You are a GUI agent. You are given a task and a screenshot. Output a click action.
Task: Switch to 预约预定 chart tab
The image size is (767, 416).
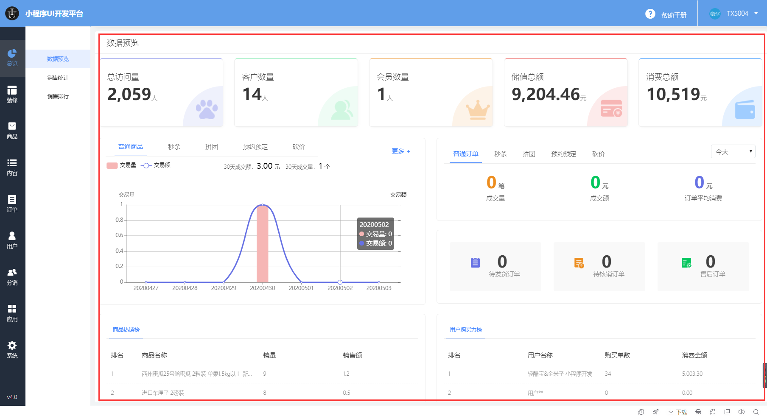click(x=255, y=147)
